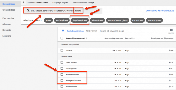Collapse the left sidebar arrow
Image resolution: width=176 pixels, height=90 pixels.
click(x=23, y=2)
